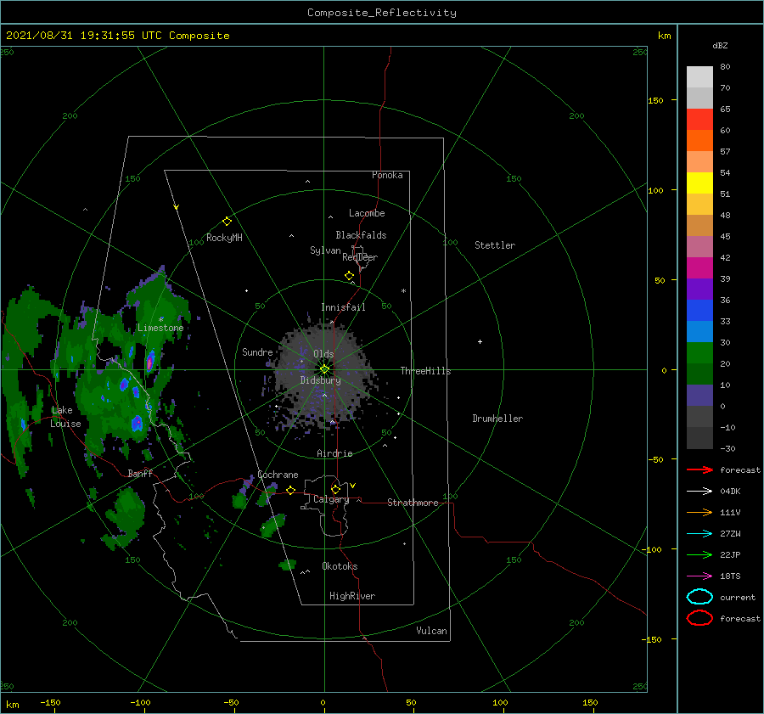Click the green 22JP arrow icon
The height and width of the screenshot is (714, 764).
coord(699,554)
